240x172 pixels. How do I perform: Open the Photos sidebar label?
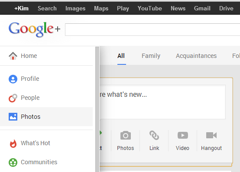[31, 117]
